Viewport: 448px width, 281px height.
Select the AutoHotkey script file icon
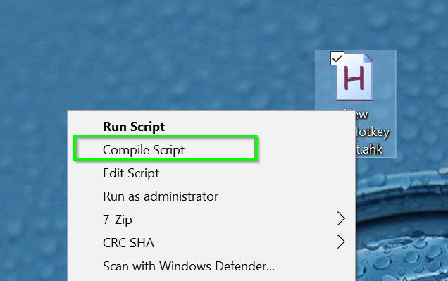click(354, 77)
